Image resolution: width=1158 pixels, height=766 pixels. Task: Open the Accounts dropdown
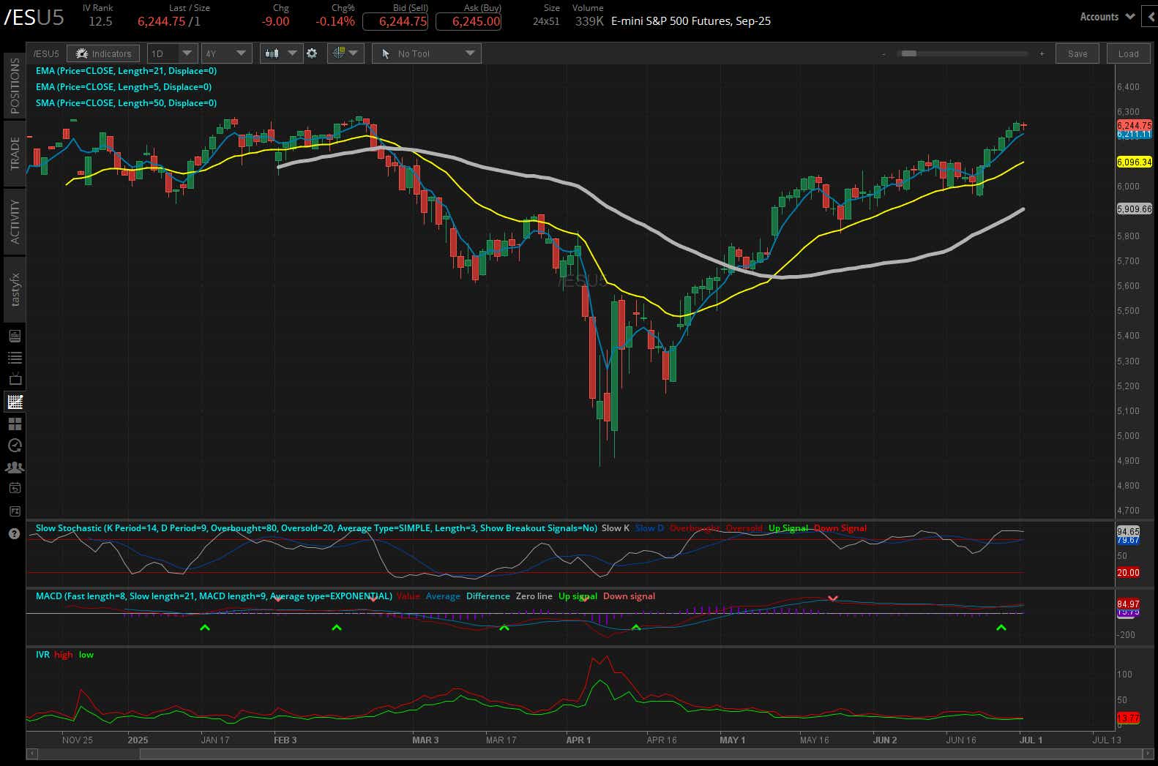pos(1107,17)
